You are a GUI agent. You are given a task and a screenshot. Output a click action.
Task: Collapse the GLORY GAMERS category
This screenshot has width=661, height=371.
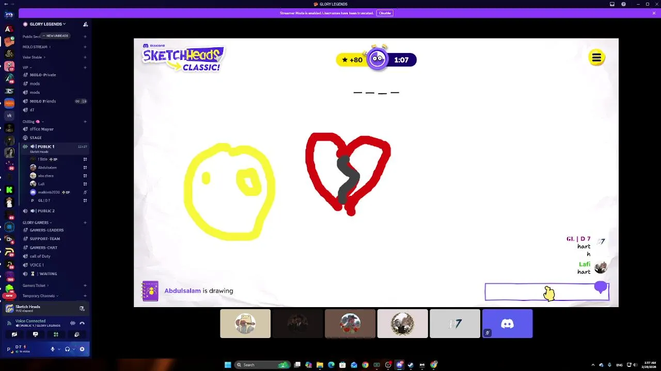point(37,223)
